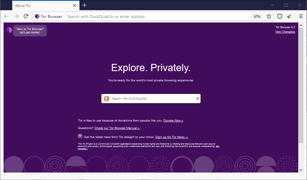
Task: Open the security level shield icon
Action: click(280, 16)
